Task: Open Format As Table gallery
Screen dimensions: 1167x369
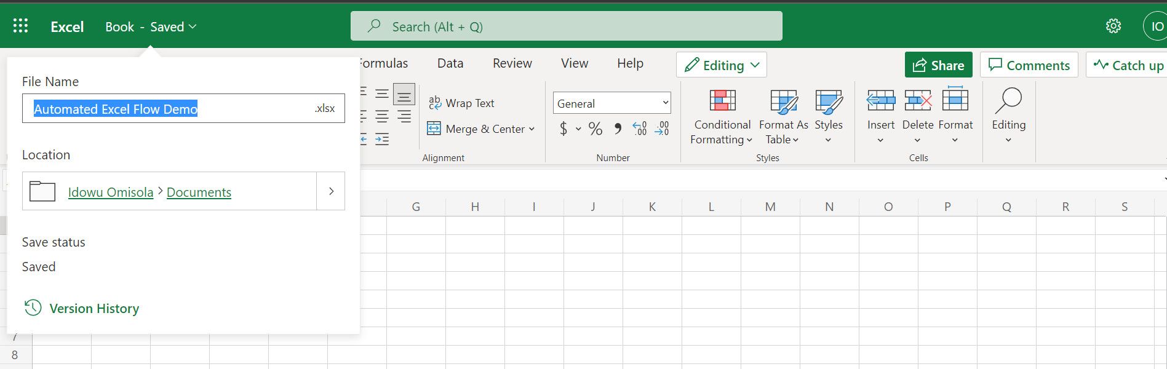Action: pos(783,117)
